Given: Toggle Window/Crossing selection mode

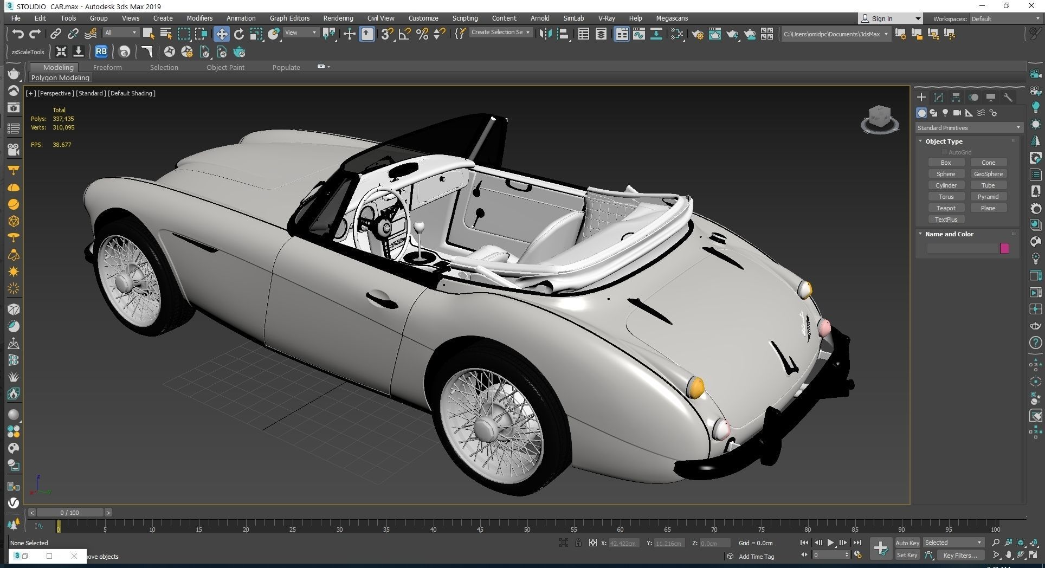Looking at the screenshot, I should point(201,34).
